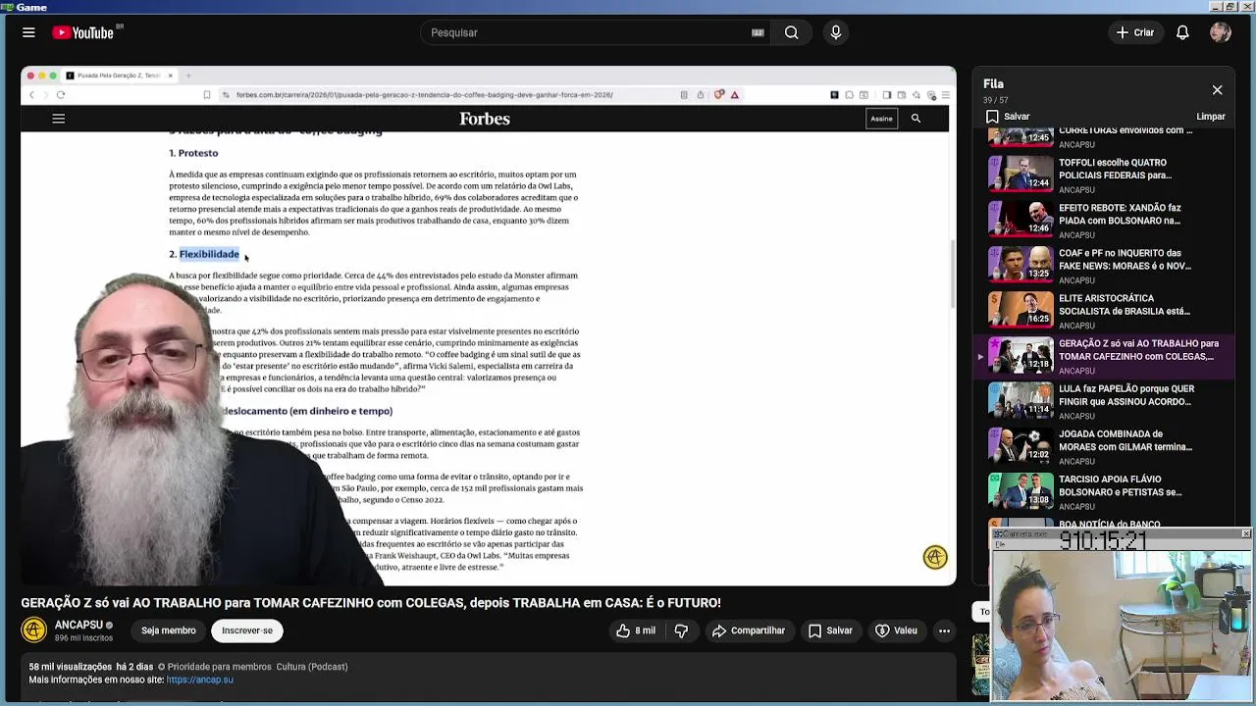
Task: Share the video with Compartilhar
Action: coord(749,630)
